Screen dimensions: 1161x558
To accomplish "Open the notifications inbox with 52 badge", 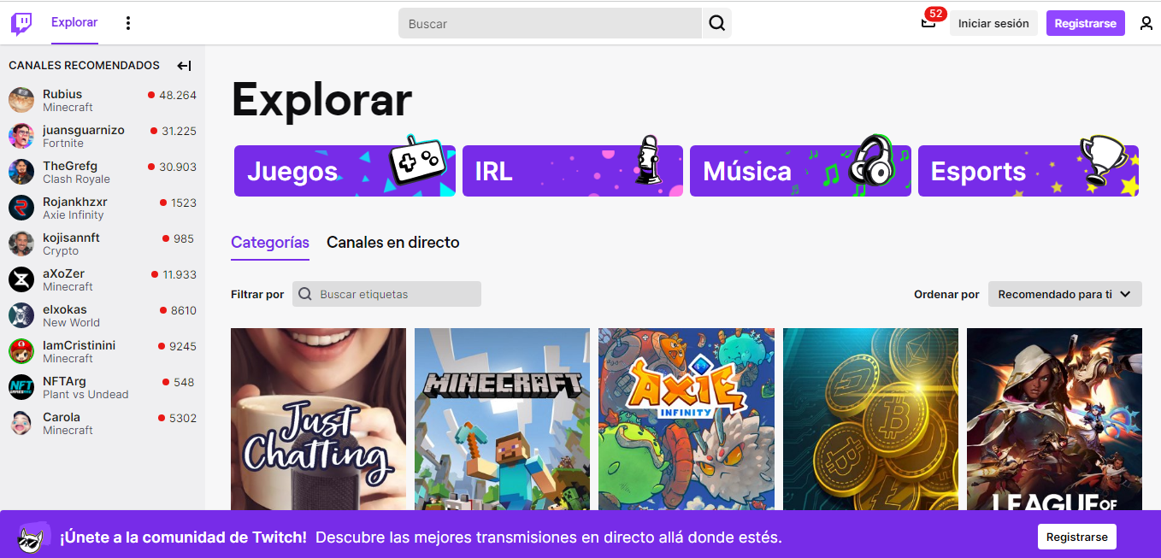I will click(928, 23).
